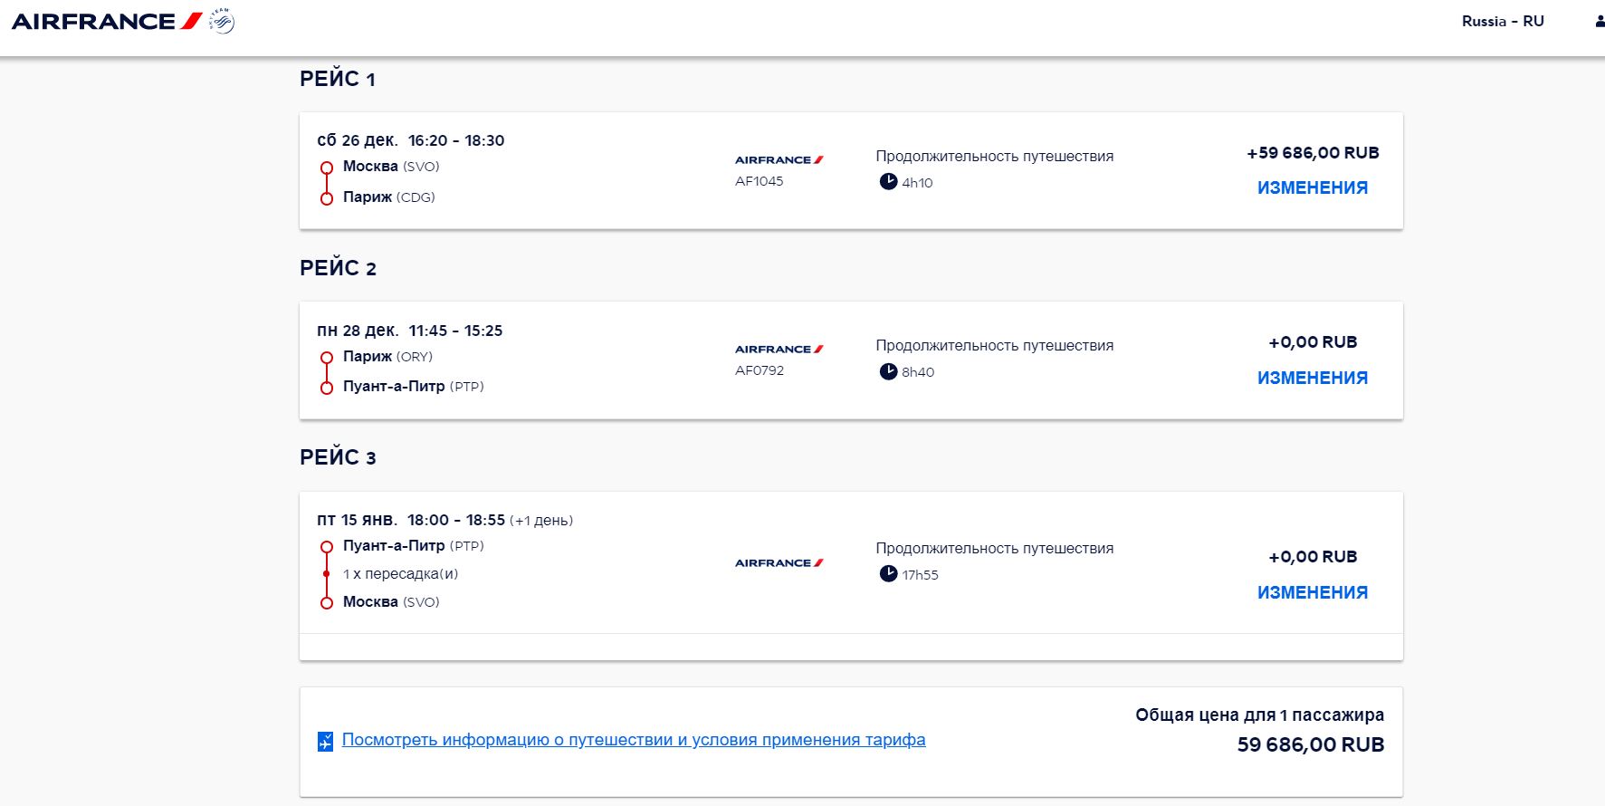Open Russia - RU country selector

tap(1503, 21)
